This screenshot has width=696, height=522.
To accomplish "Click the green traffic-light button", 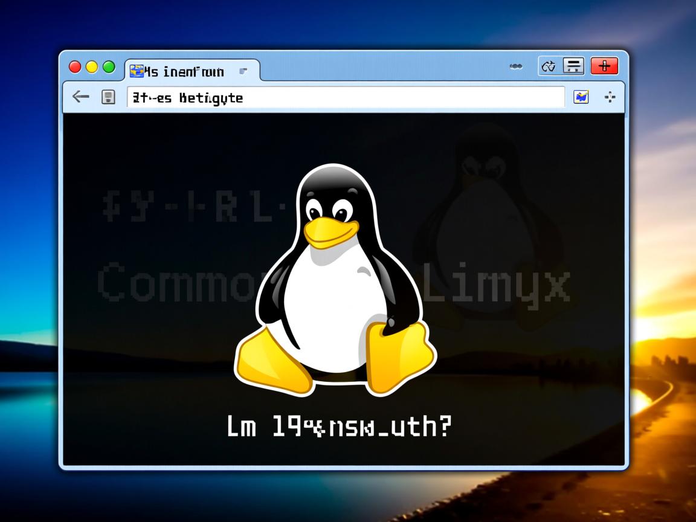I will [x=109, y=68].
